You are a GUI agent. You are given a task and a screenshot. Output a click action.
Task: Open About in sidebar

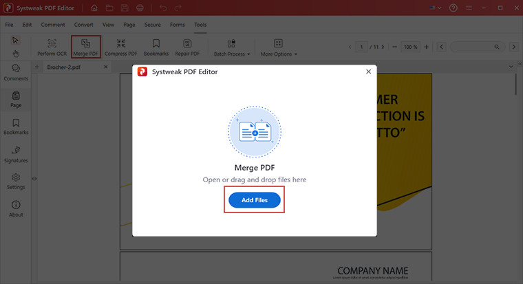point(16,209)
